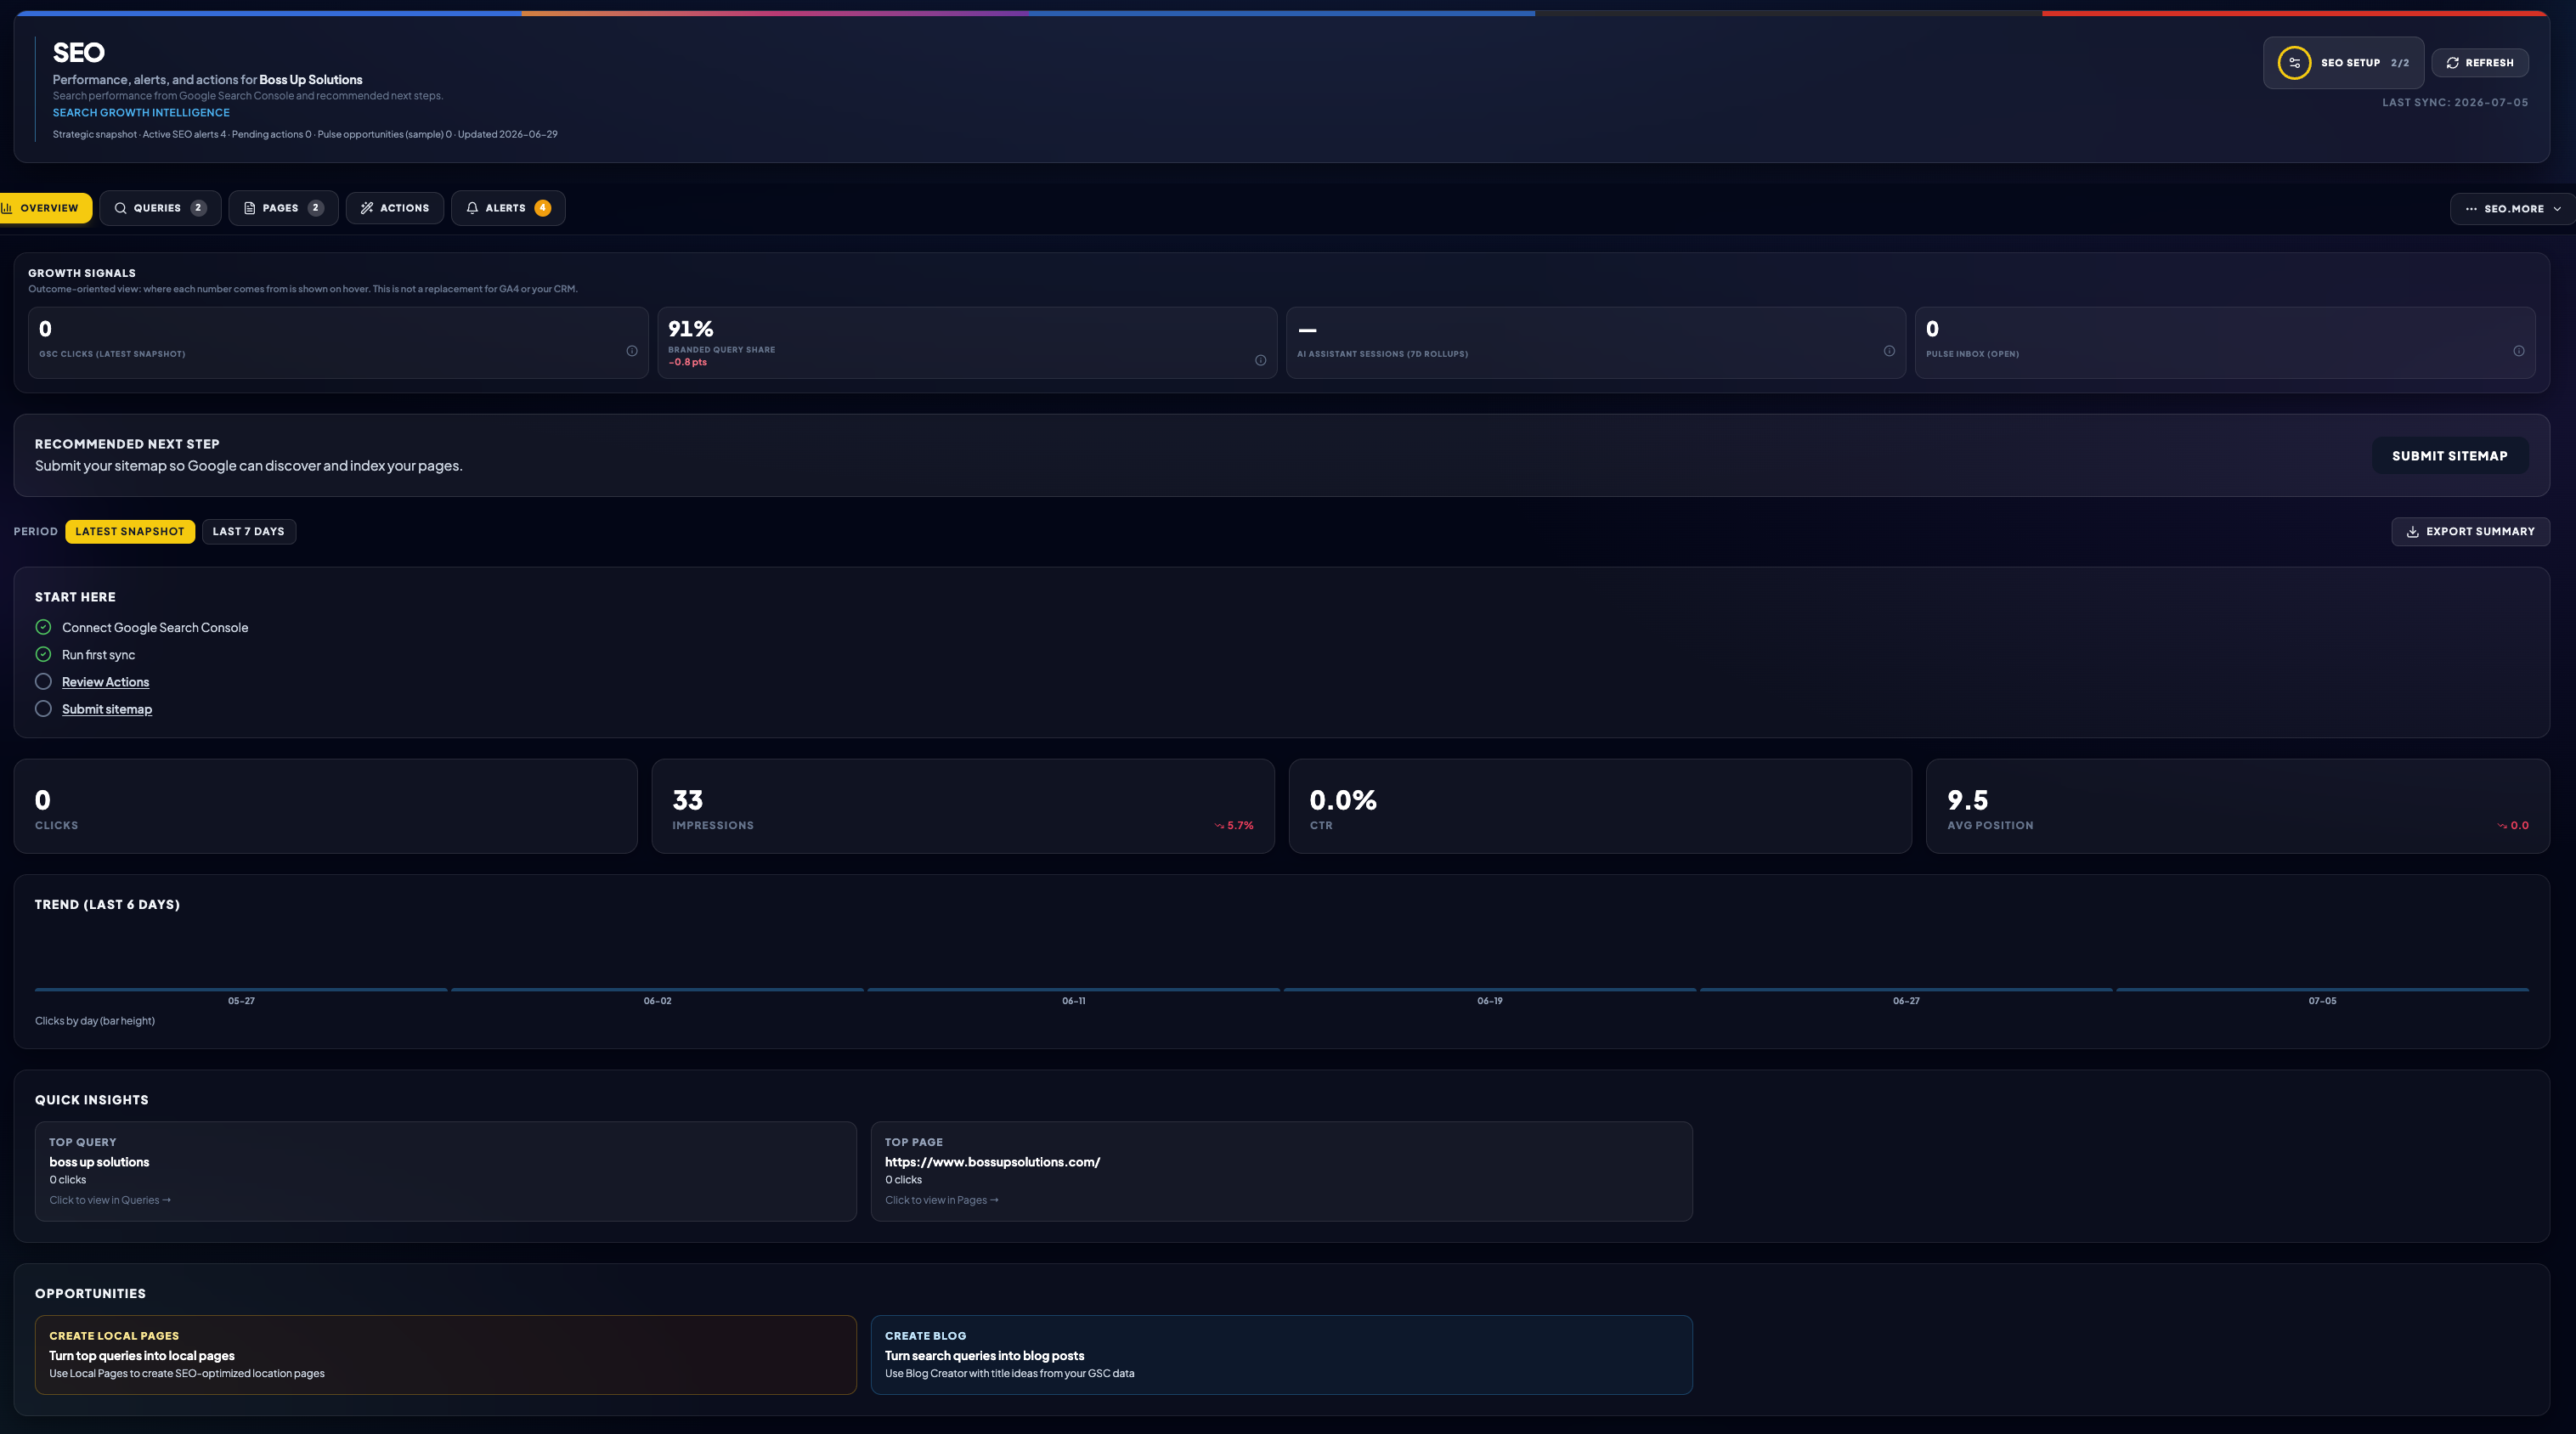
Task: Switch to the Pages tab
Action: click(x=283, y=208)
